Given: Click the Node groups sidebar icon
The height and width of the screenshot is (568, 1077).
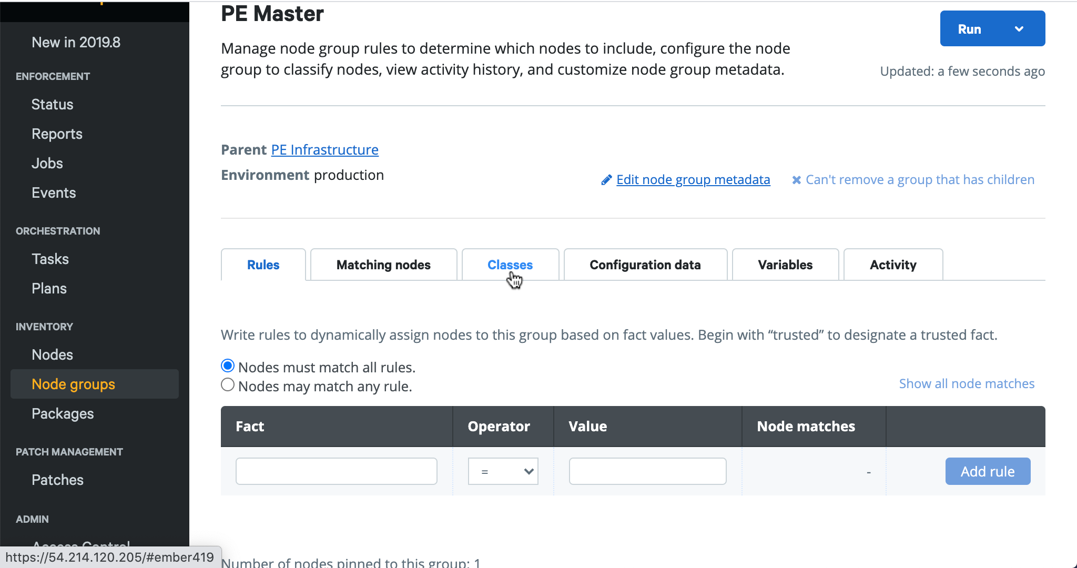Looking at the screenshot, I should pyautogui.click(x=73, y=383).
